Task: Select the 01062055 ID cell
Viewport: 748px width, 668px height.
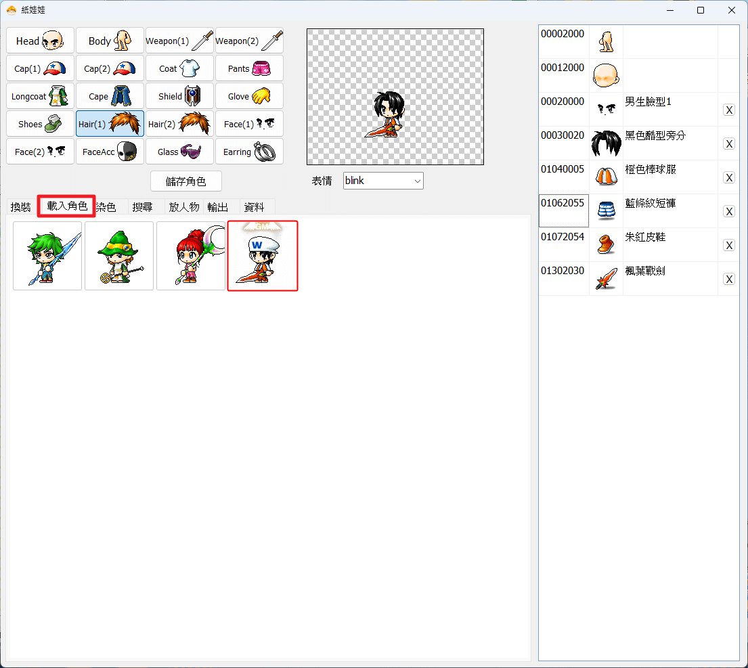Action: [563, 210]
